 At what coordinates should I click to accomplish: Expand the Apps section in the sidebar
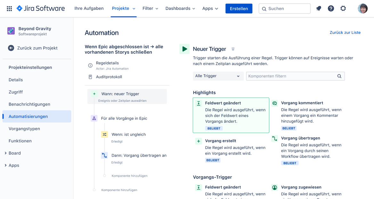pyautogui.click(x=14, y=165)
